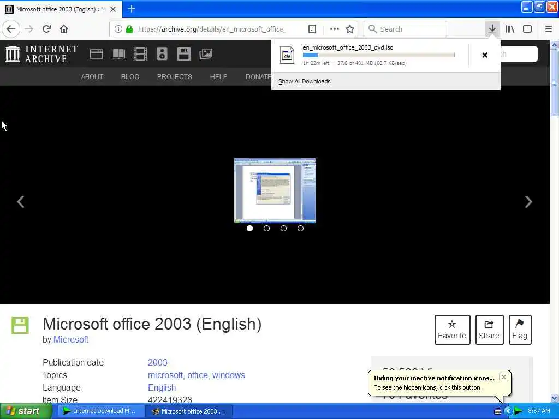Image resolution: width=559 pixels, height=419 pixels.
Task: Toggle the downloads panel arrow button
Action: 492,29
